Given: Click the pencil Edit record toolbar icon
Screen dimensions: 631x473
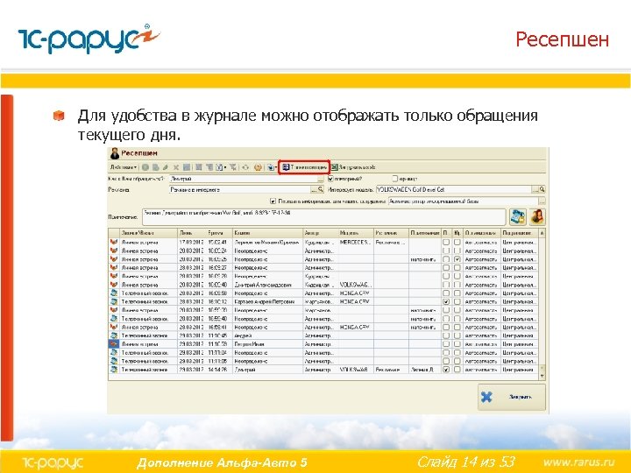Looking at the screenshot, I should 165,167.
